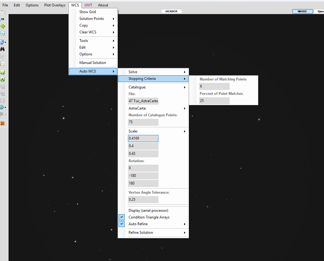Click the blue gear settings icon
The width and height of the screenshot is (324, 261).
(2, 107)
